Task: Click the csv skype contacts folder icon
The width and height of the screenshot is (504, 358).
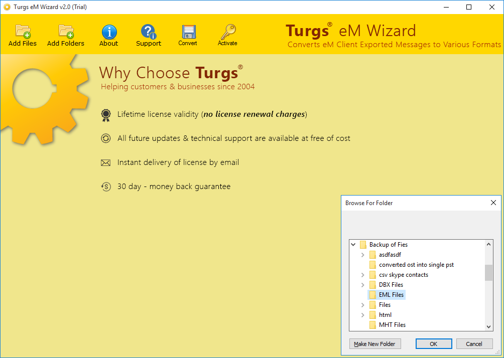Action: click(x=372, y=275)
